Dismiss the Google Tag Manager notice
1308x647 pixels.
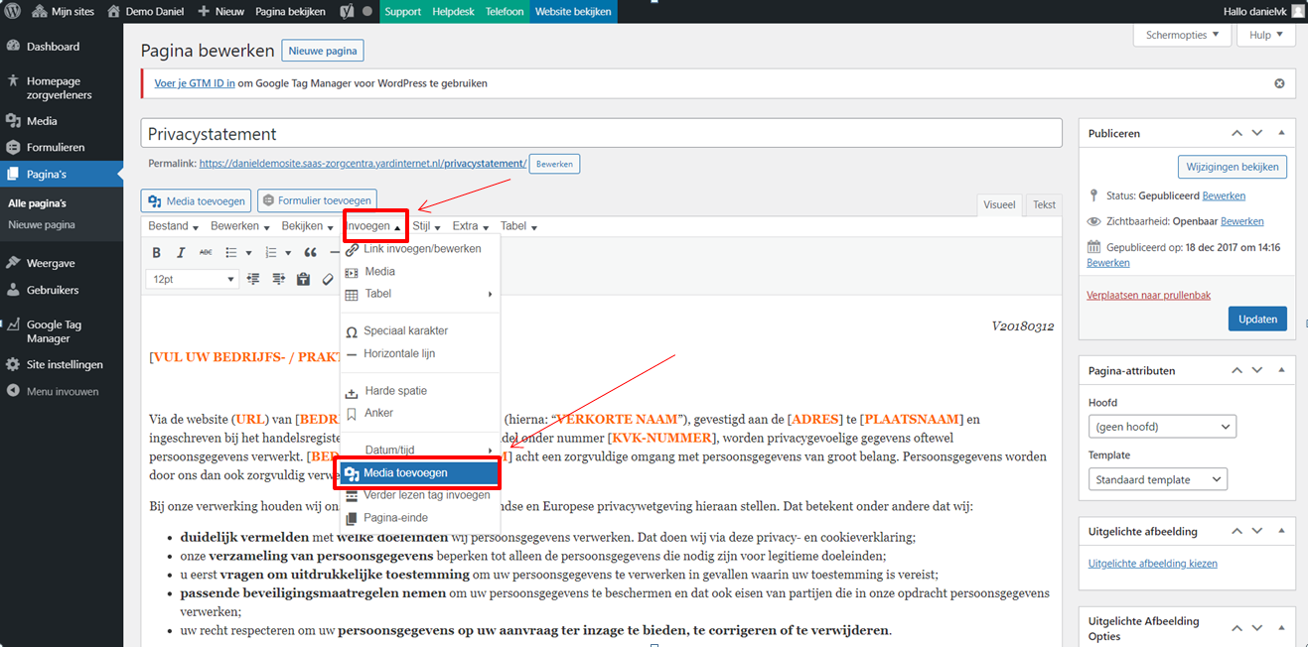coord(1279,83)
